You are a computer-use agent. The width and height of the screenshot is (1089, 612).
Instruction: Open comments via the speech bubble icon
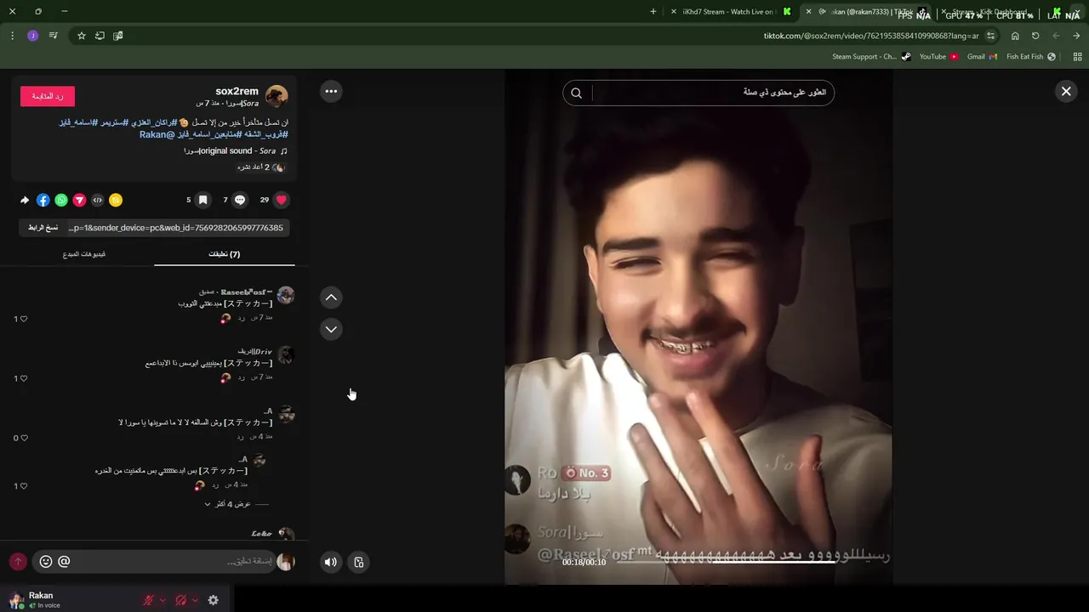pos(240,200)
